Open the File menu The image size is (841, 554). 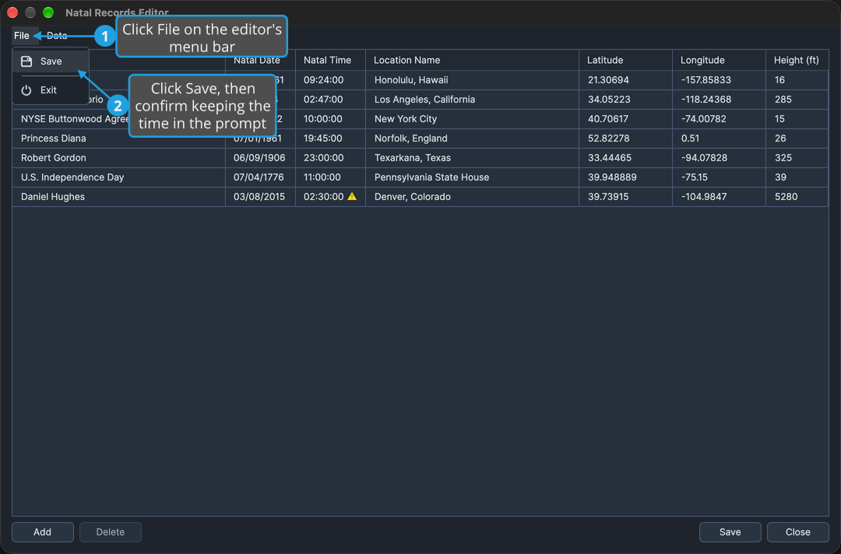click(22, 36)
